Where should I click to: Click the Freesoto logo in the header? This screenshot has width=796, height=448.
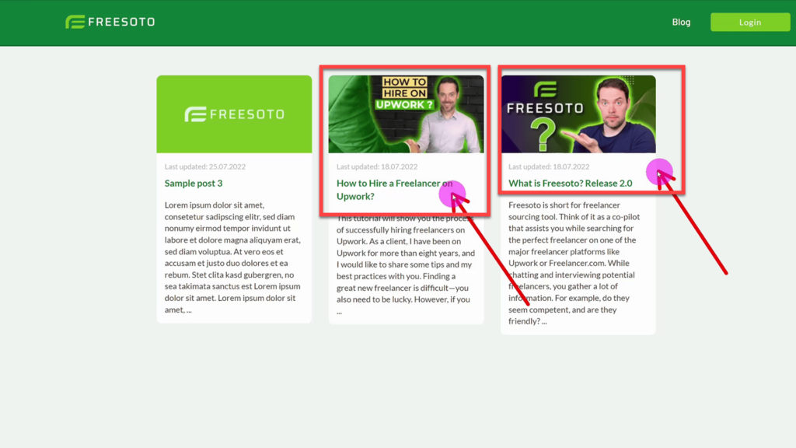110,22
